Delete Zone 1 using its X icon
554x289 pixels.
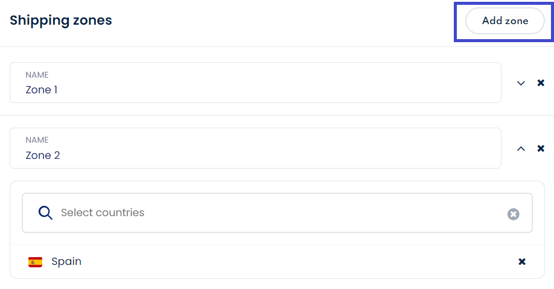[x=541, y=83]
